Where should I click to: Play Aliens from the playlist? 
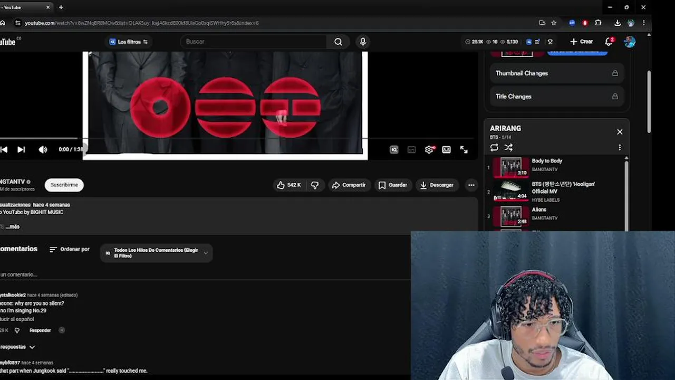[554, 215]
